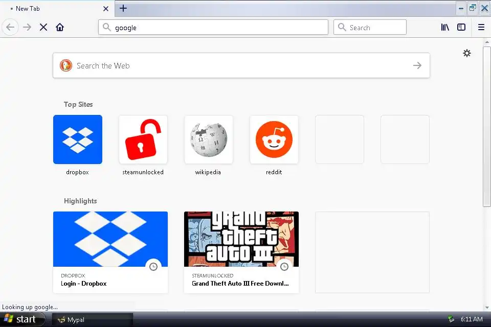Click the wikipedia label text
The height and width of the screenshot is (327, 491).
coord(208,172)
